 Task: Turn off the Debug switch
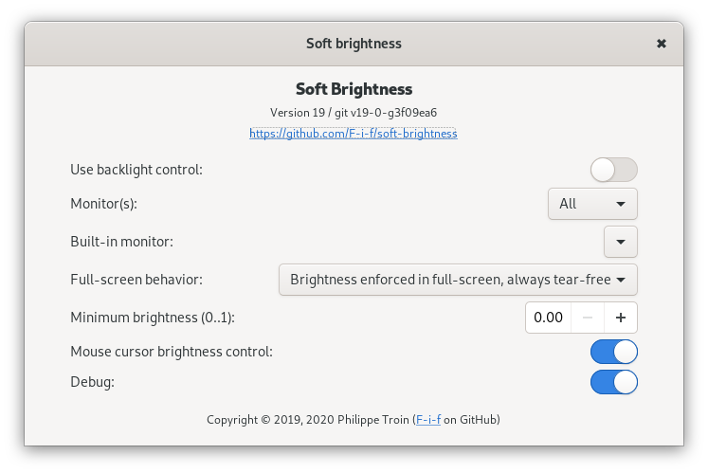point(613,382)
